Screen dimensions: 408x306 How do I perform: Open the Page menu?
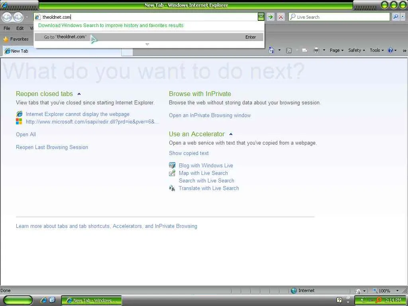[x=336, y=50]
